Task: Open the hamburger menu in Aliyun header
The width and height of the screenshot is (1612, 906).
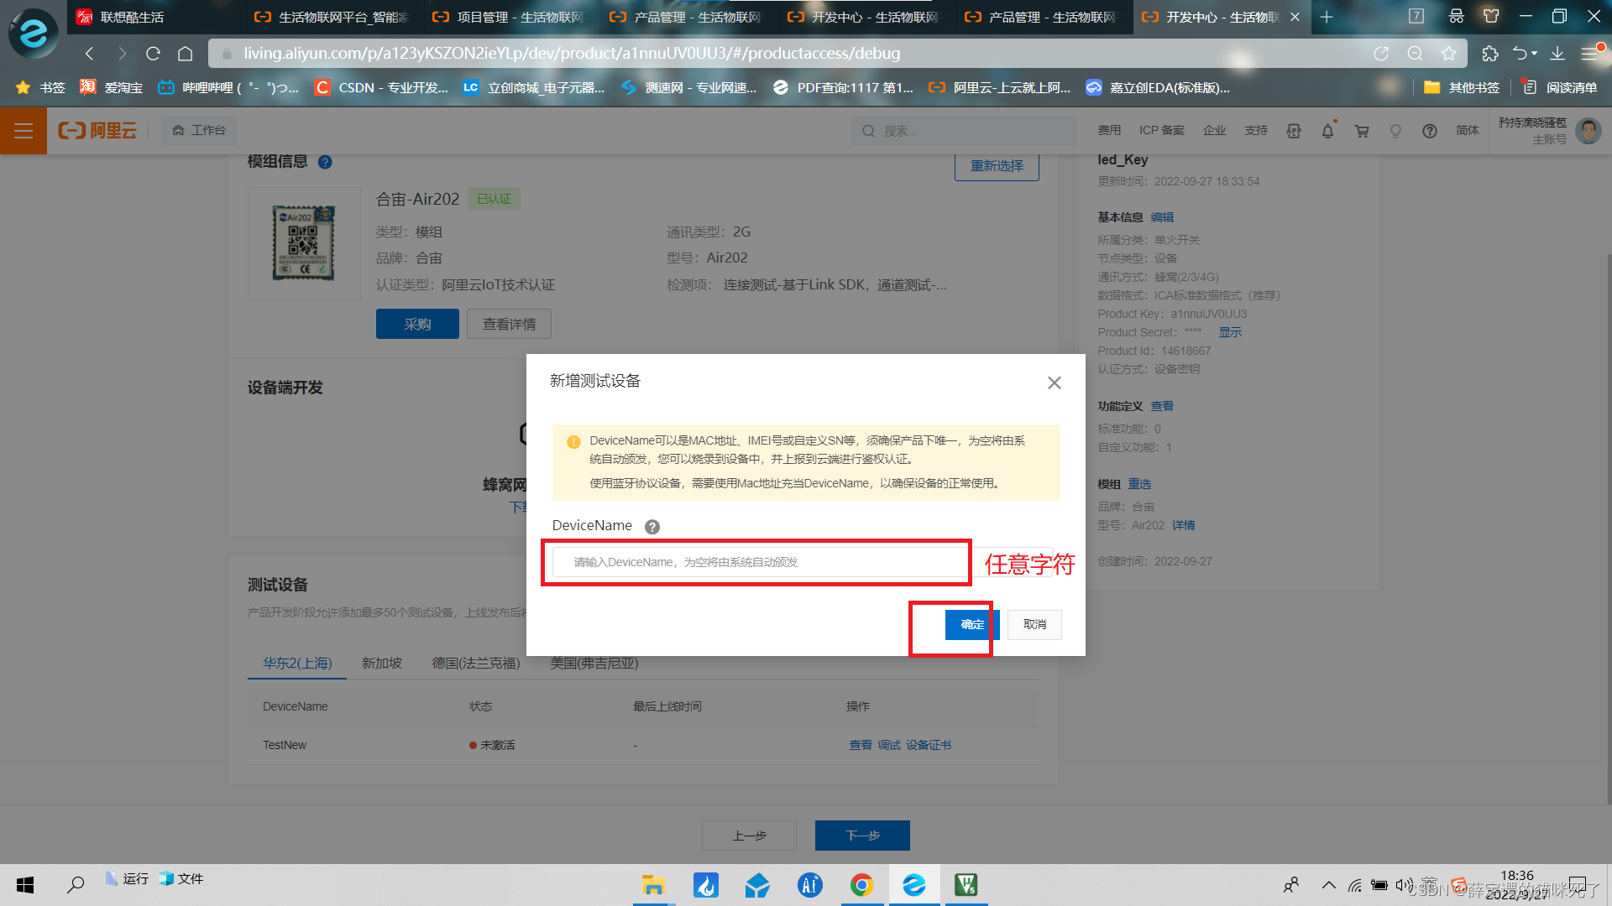Action: (24, 131)
